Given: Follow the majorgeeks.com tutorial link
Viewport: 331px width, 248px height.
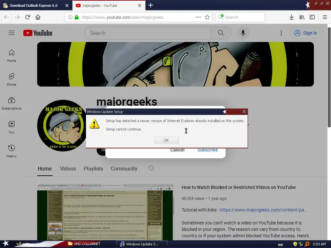Looking at the screenshot, I should 264,210.
